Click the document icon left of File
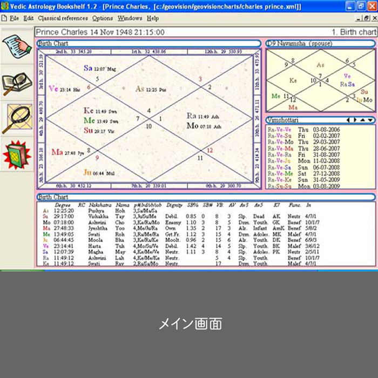Viewport: 378px width, 378px height. (x=4, y=18)
